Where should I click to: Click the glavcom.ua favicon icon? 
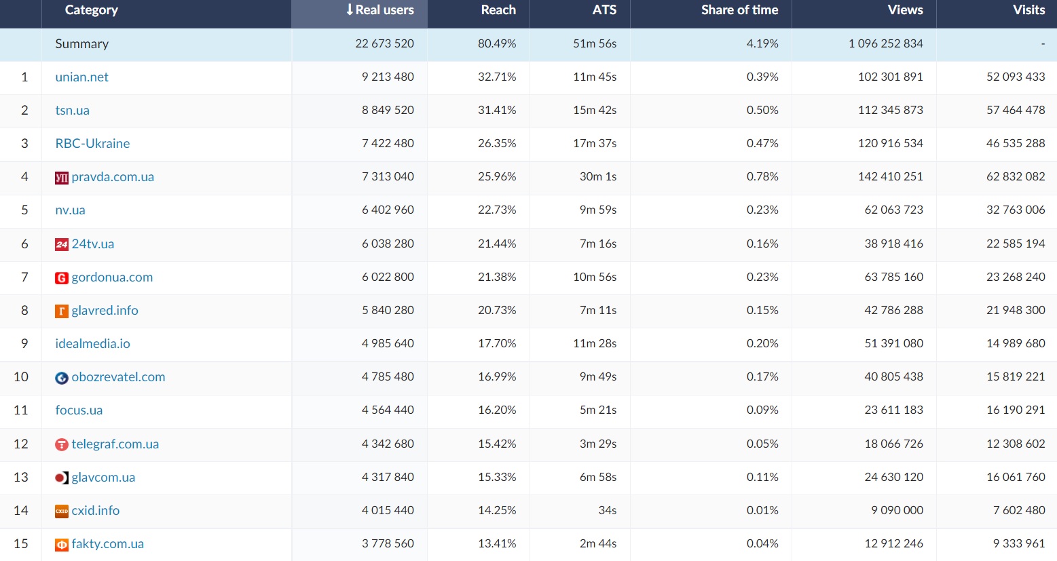pos(61,478)
